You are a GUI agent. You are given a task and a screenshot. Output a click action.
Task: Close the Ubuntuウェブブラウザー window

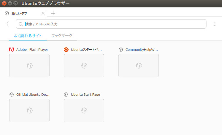4,3
